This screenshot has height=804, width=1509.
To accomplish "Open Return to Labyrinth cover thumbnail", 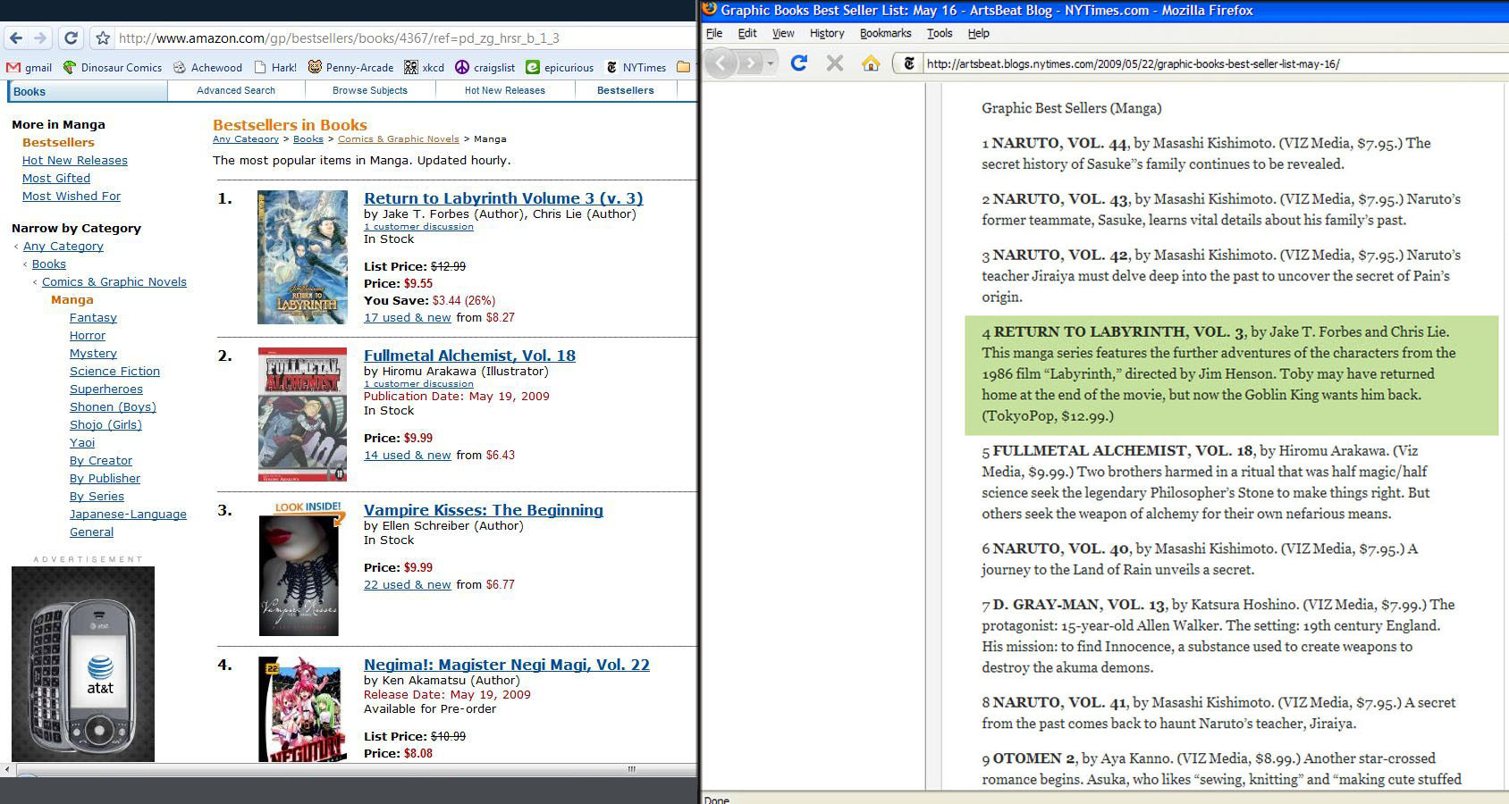I will (x=302, y=256).
